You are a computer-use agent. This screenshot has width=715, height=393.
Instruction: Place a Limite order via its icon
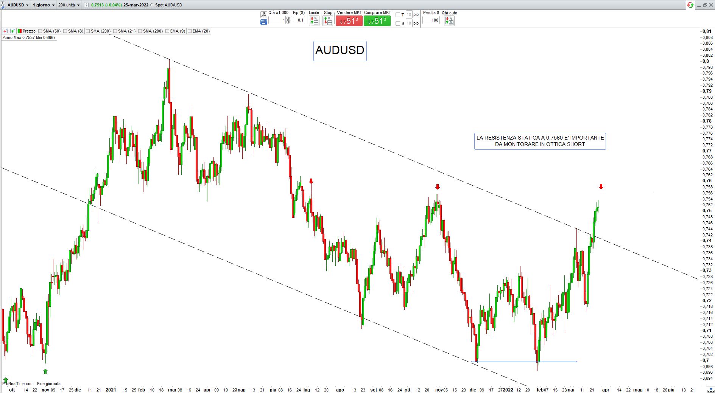pyautogui.click(x=314, y=21)
